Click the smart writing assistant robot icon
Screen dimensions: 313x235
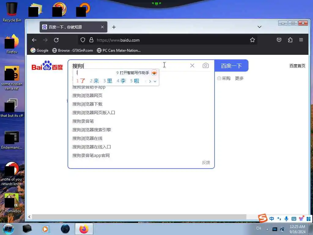click(x=154, y=73)
